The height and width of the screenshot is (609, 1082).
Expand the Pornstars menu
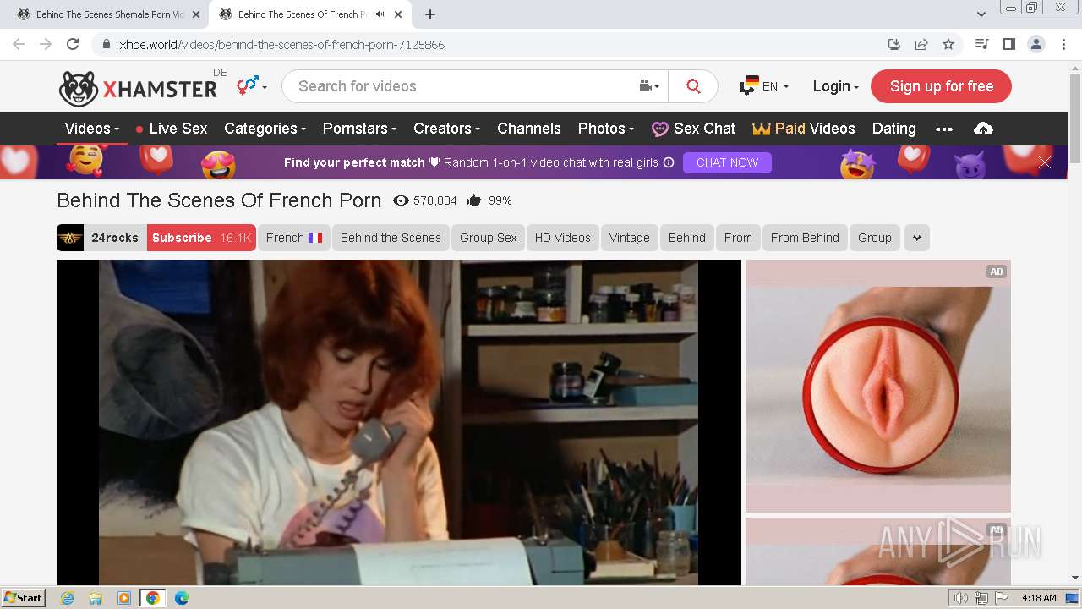tap(359, 129)
